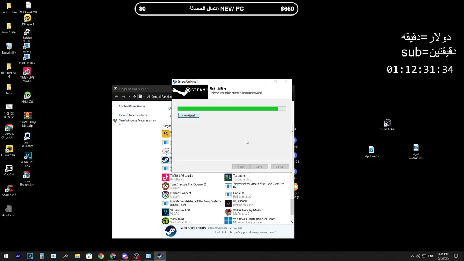Open the taskbar clock and calendar
This screenshot has width=464, height=261.
point(443,256)
